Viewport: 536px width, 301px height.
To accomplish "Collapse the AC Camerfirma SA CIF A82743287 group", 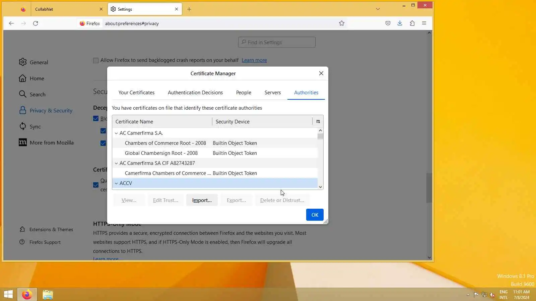I will pyautogui.click(x=116, y=163).
